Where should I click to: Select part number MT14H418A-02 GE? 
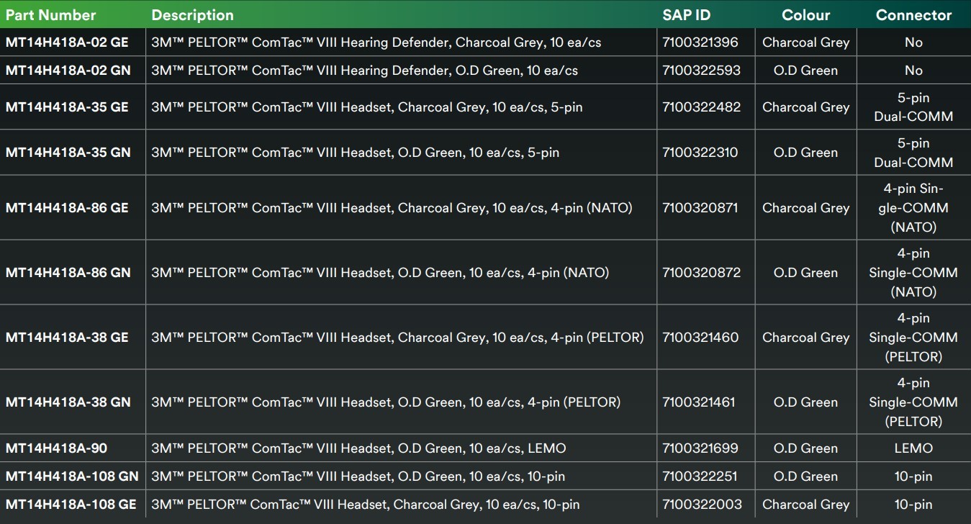pyautogui.click(x=67, y=42)
